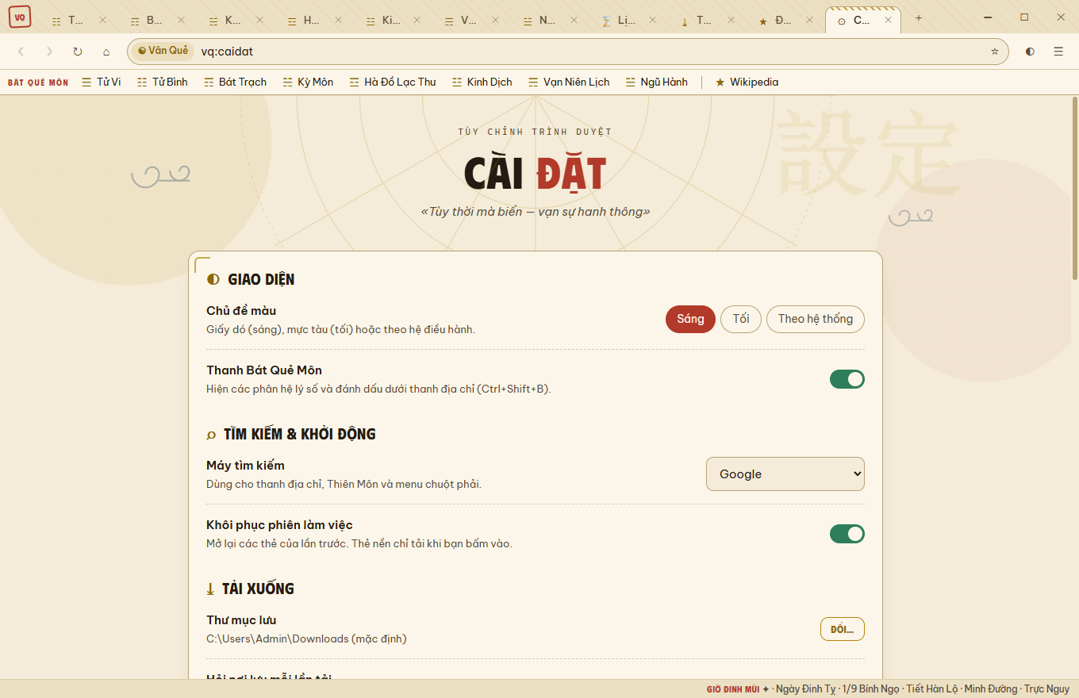Open the hamburger main menu

(1058, 52)
